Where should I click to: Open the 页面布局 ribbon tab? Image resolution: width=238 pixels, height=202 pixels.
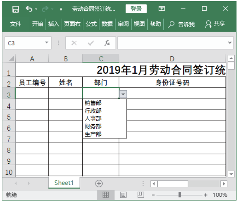click(72, 24)
